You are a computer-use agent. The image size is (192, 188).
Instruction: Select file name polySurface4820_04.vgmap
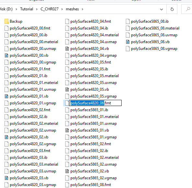click(93, 55)
